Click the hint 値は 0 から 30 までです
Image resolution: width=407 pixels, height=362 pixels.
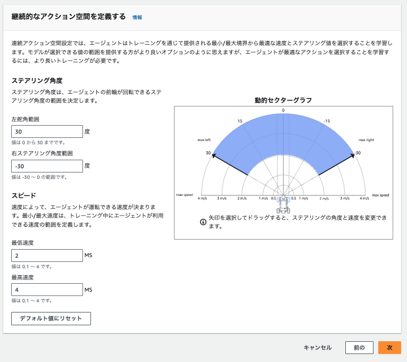38,143
